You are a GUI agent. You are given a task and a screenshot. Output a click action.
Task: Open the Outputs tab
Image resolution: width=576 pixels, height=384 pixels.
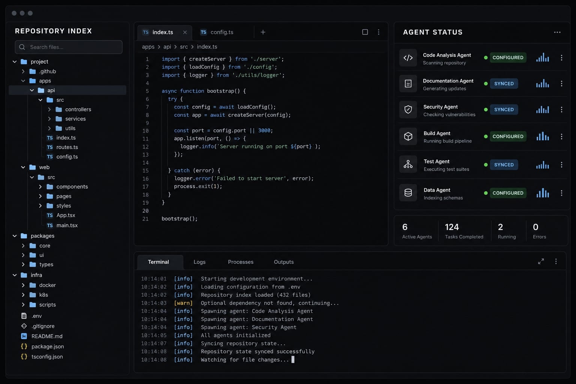click(284, 262)
